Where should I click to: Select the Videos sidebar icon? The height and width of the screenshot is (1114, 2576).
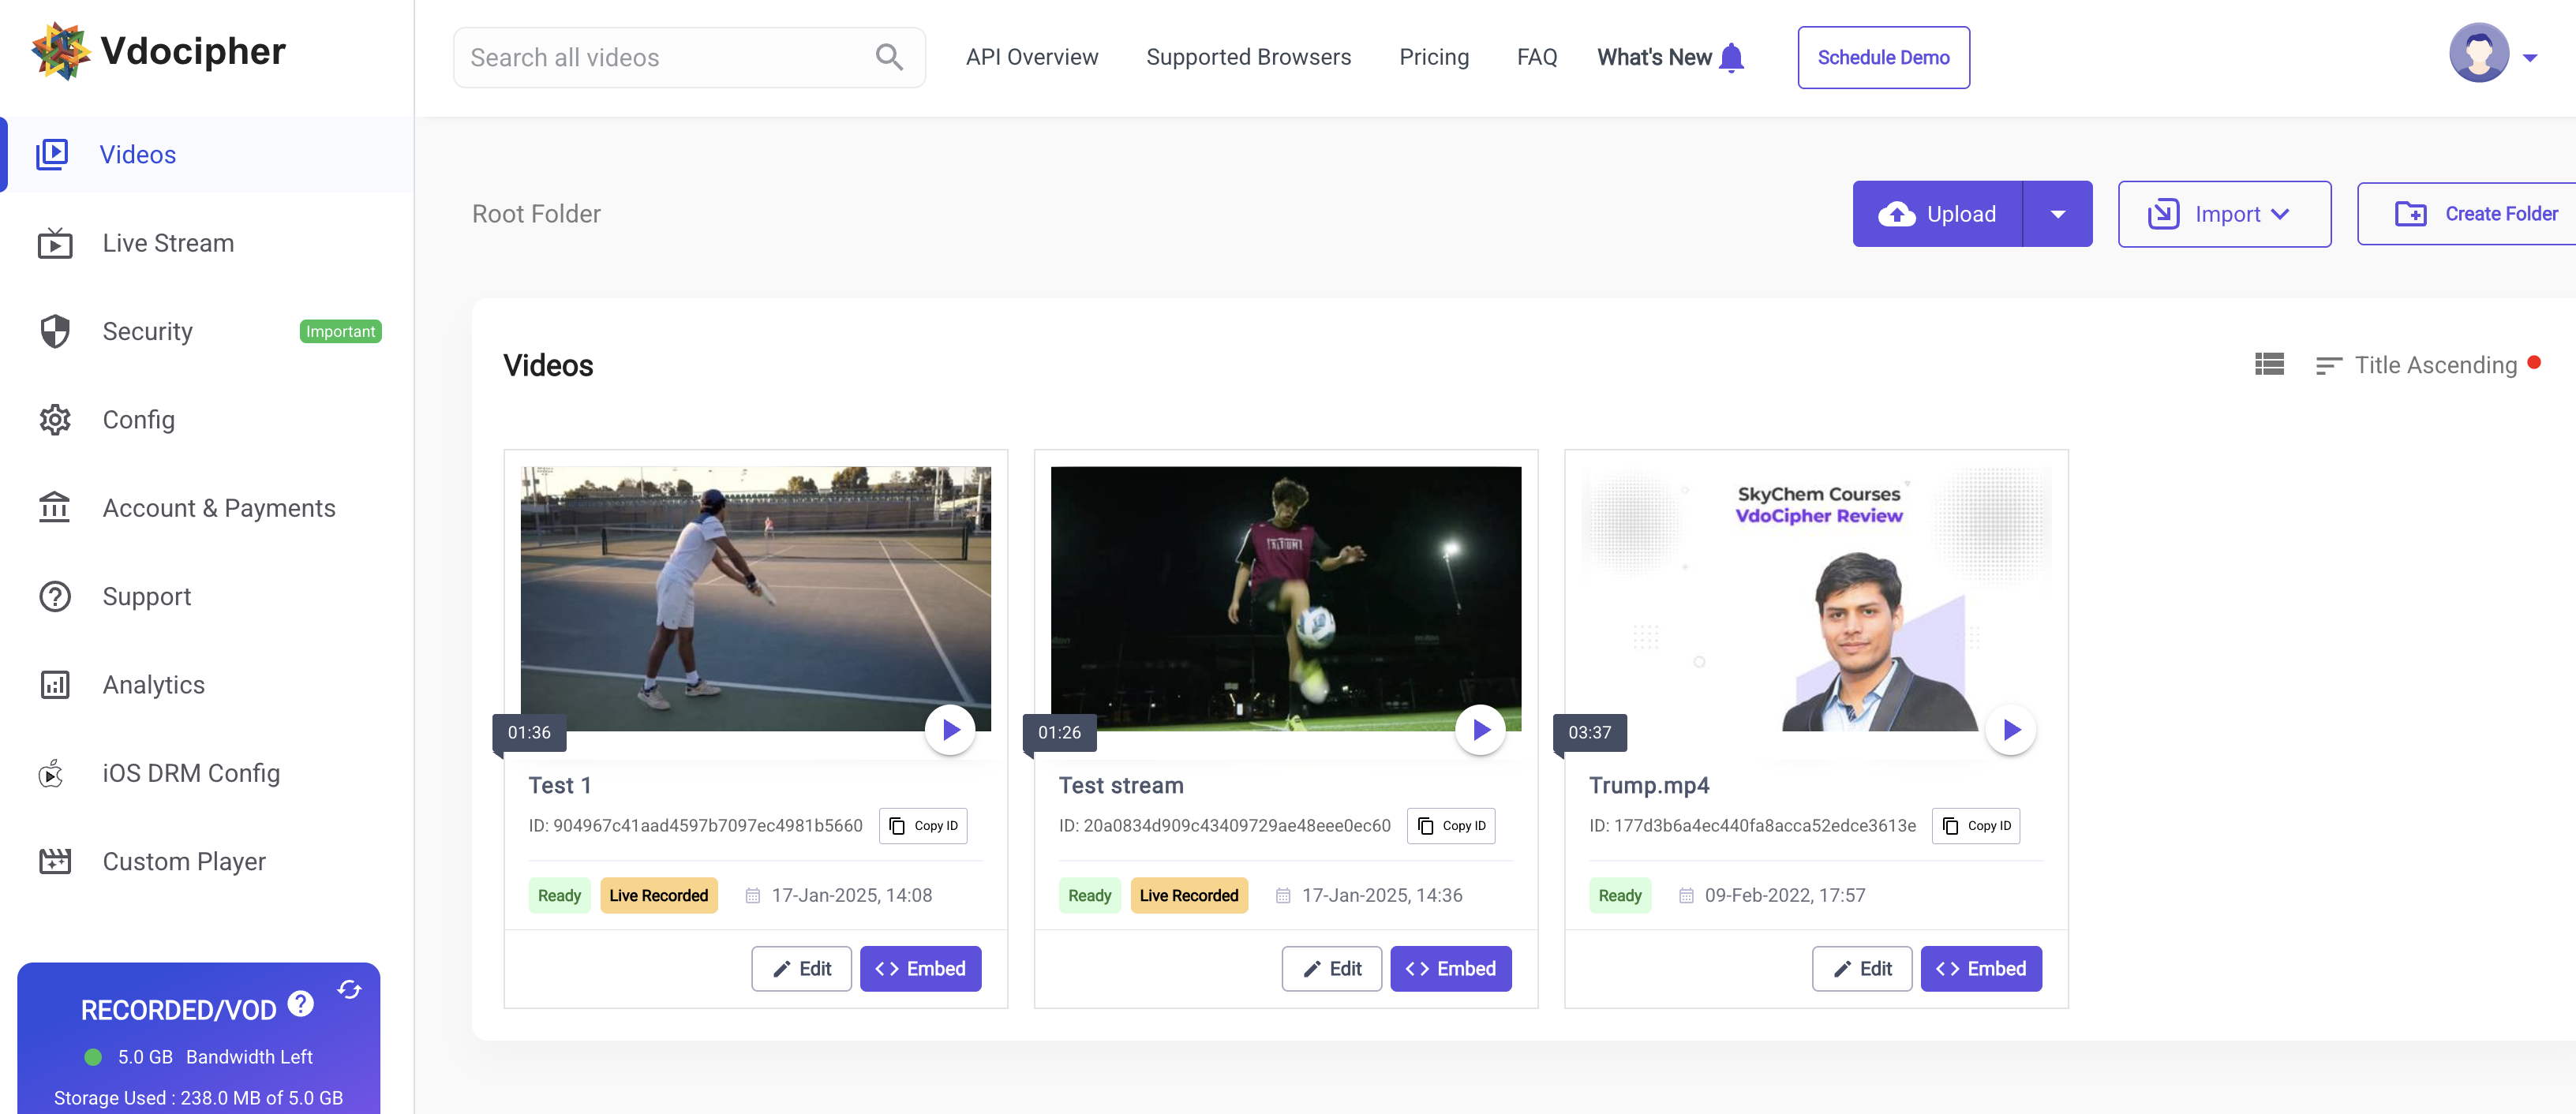point(54,154)
